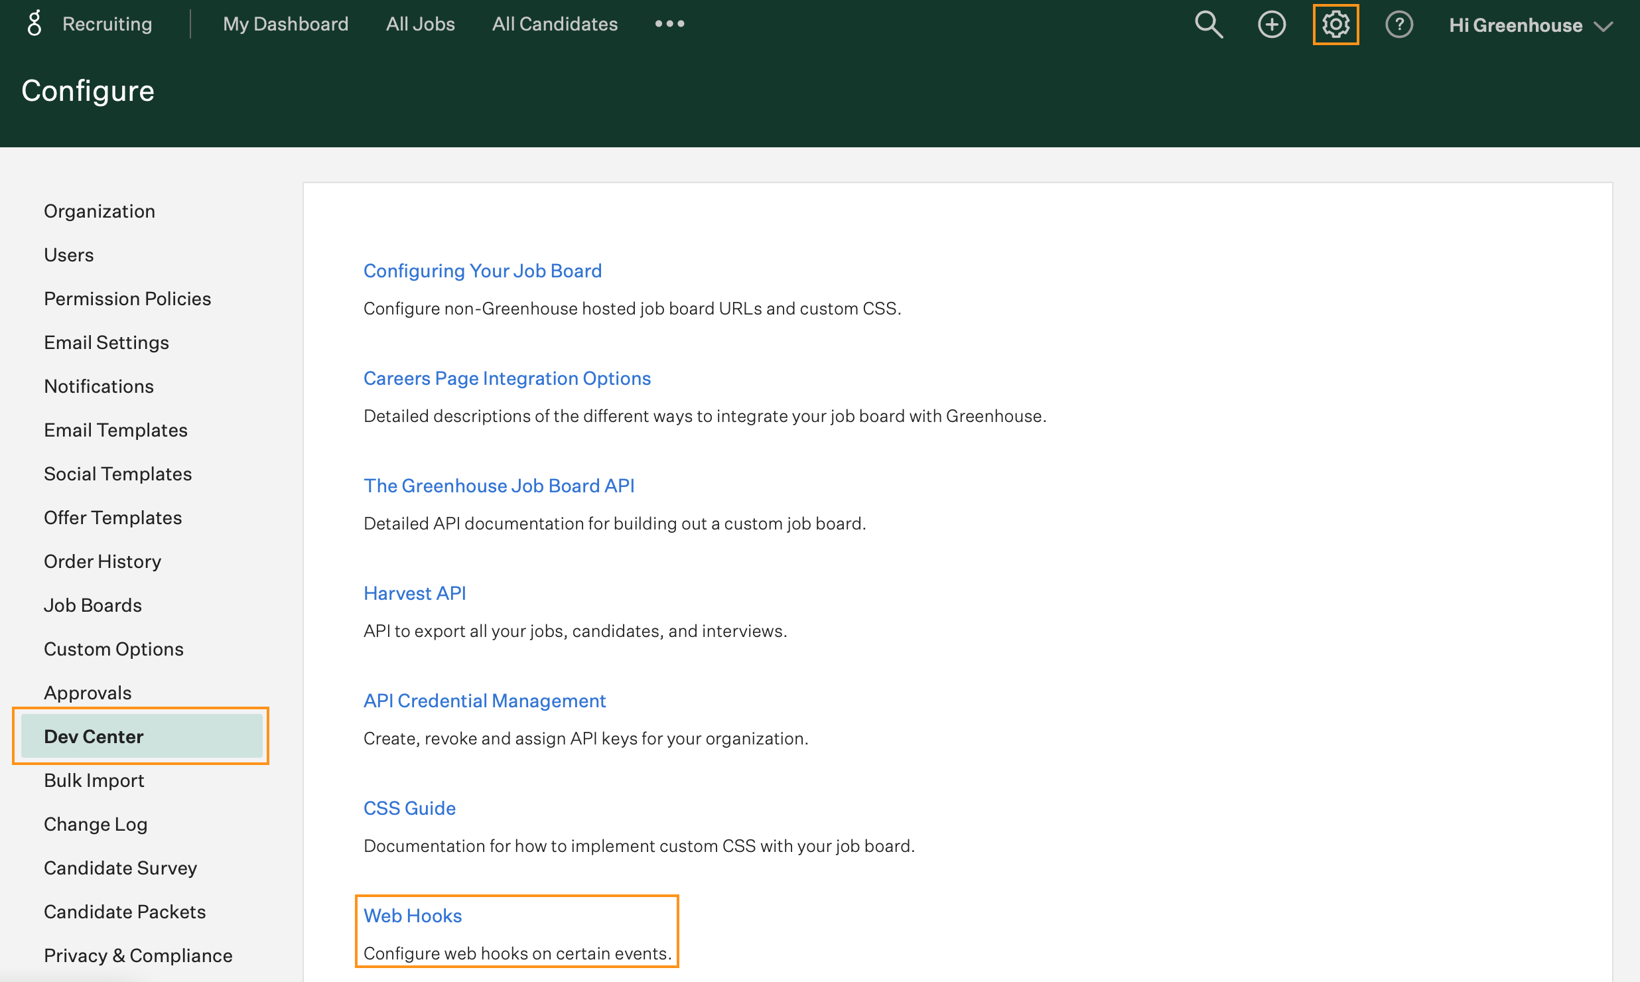Open Change Log in sidebar
The height and width of the screenshot is (982, 1640).
click(x=96, y=824)
